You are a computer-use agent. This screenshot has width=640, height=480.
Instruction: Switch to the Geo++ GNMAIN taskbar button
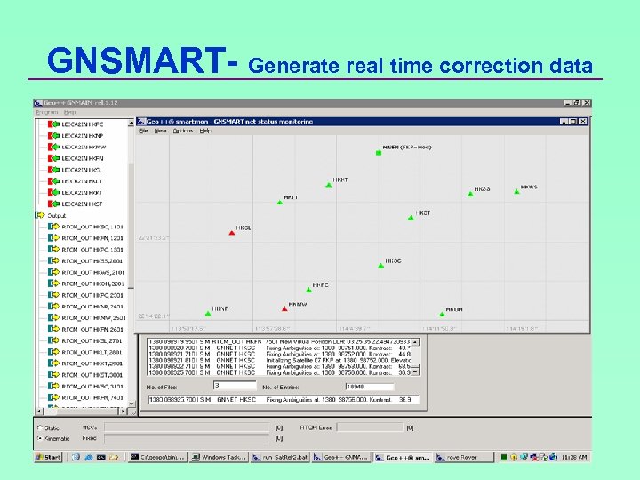pyautogui.click(x=341, y=458)
